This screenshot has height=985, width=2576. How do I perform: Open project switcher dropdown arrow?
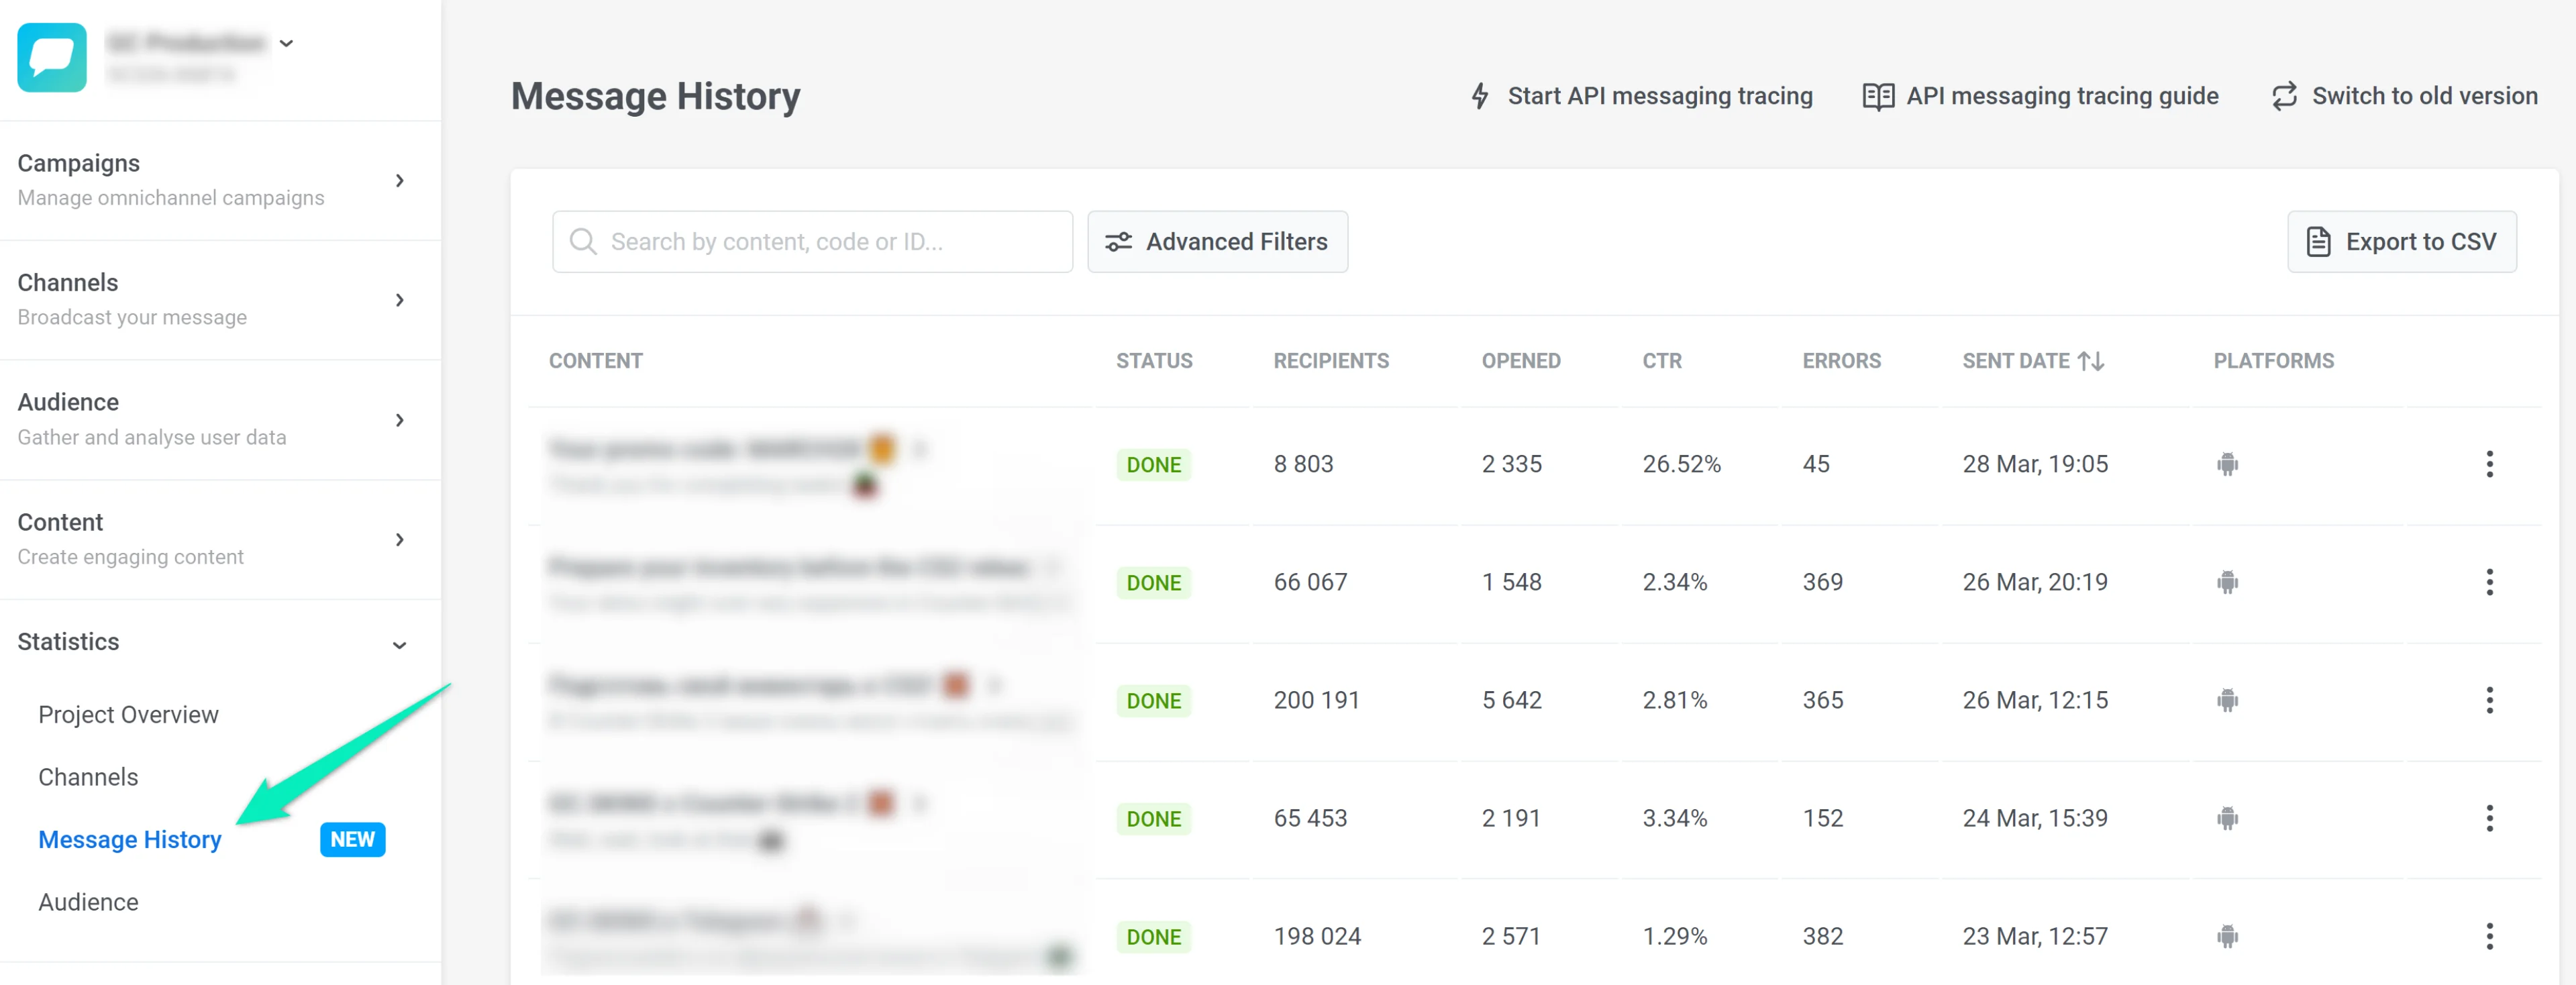click(x=287, y=43)
